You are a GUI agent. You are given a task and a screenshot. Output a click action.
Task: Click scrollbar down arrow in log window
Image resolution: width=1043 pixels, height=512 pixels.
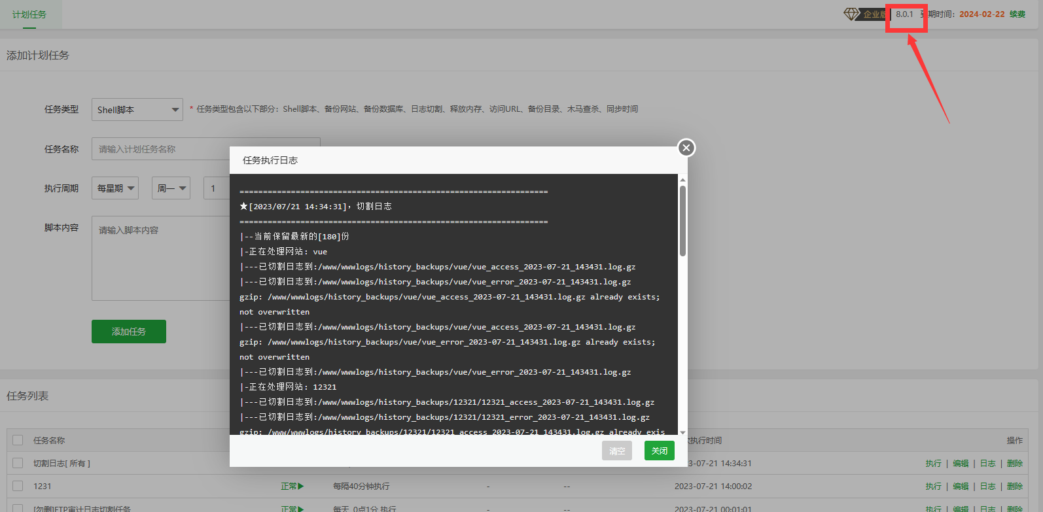682,432
